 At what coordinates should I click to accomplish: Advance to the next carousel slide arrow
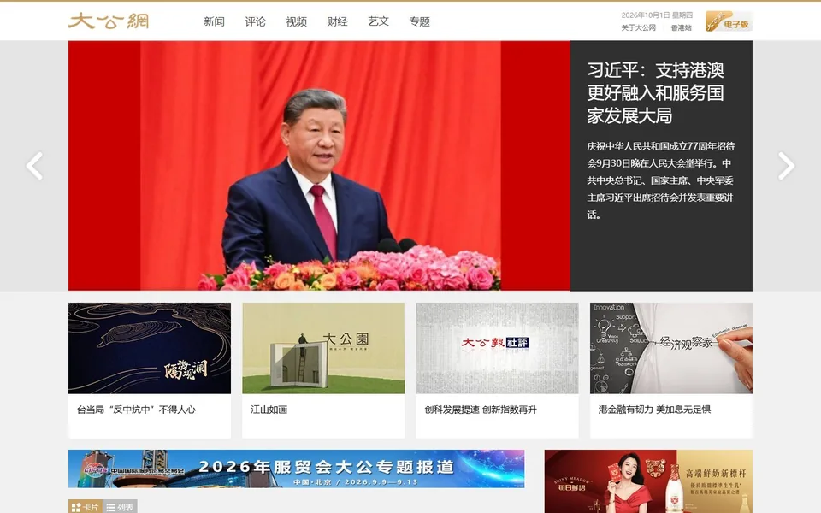pyautogui.click(x=786, y=166)
